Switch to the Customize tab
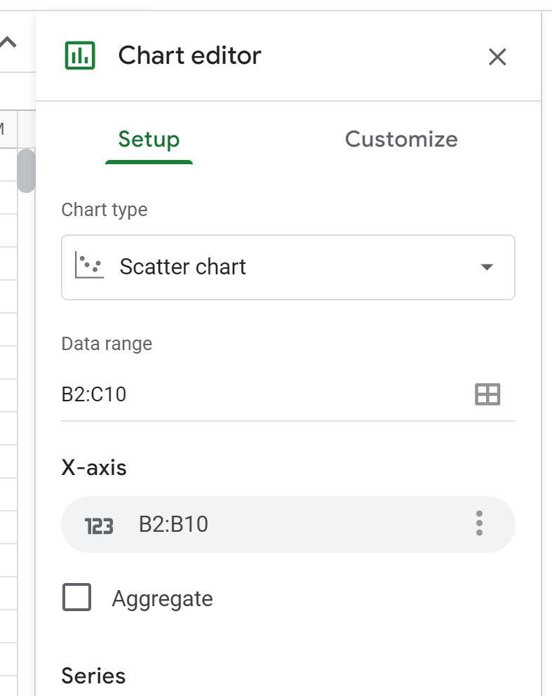This screenshot has height=696, width=552. [401, 139]
